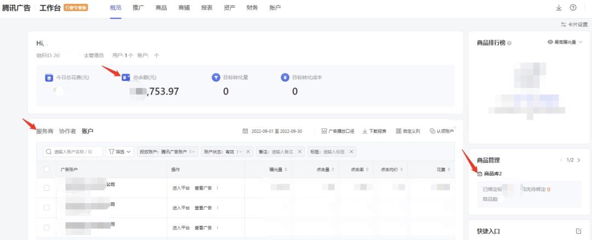Click 进入平台 in second account row

(181, 208)
